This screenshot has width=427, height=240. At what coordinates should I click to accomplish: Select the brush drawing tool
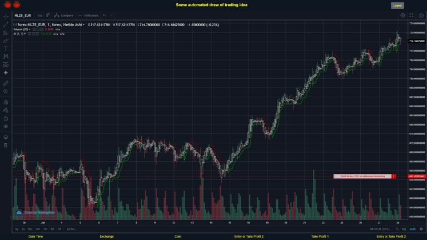click(6, 41)
